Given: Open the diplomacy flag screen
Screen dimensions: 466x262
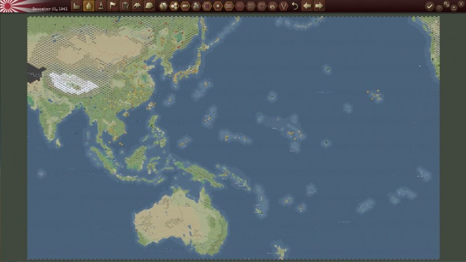Looking at the screenshot, I should pyautogui.click(x=112, y=6).
